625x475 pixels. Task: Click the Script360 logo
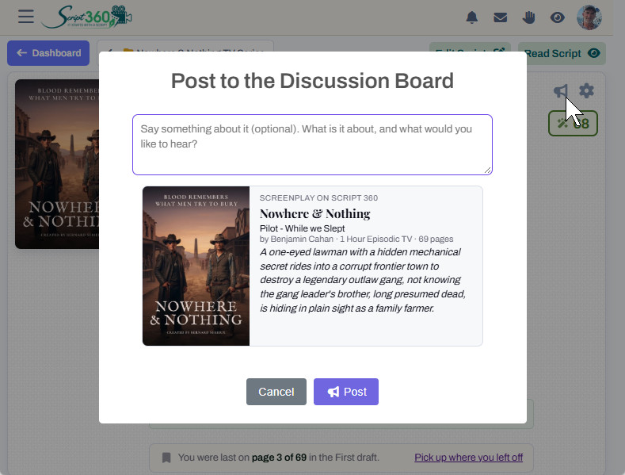click(x=86, y=17)
